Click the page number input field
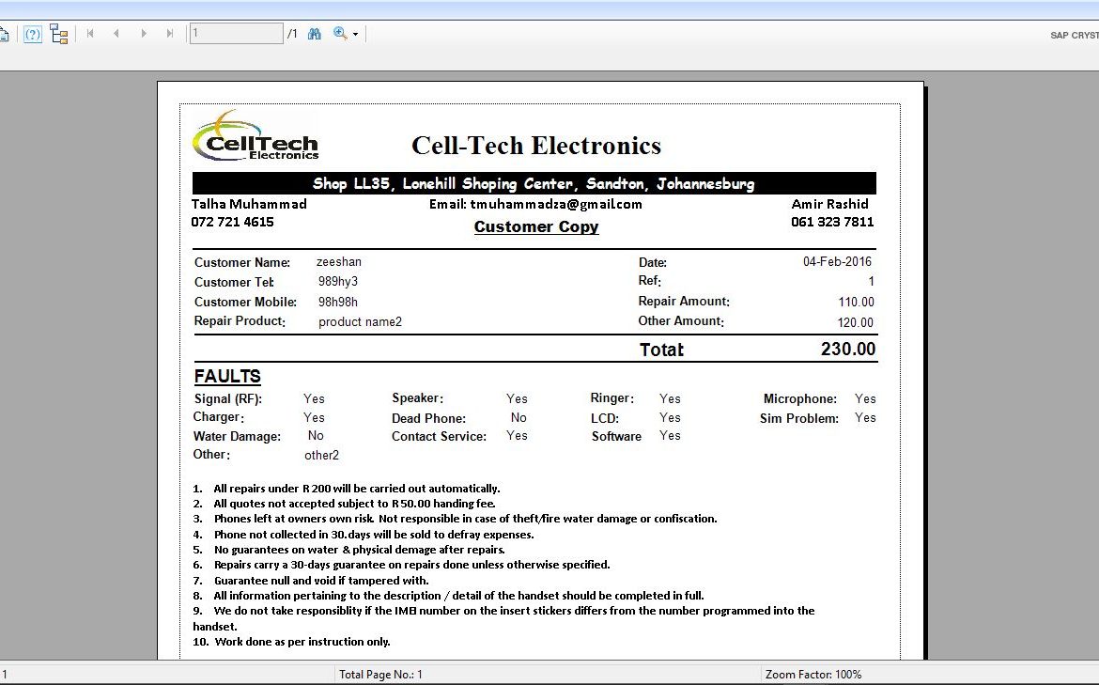 (x=236, y=34)
